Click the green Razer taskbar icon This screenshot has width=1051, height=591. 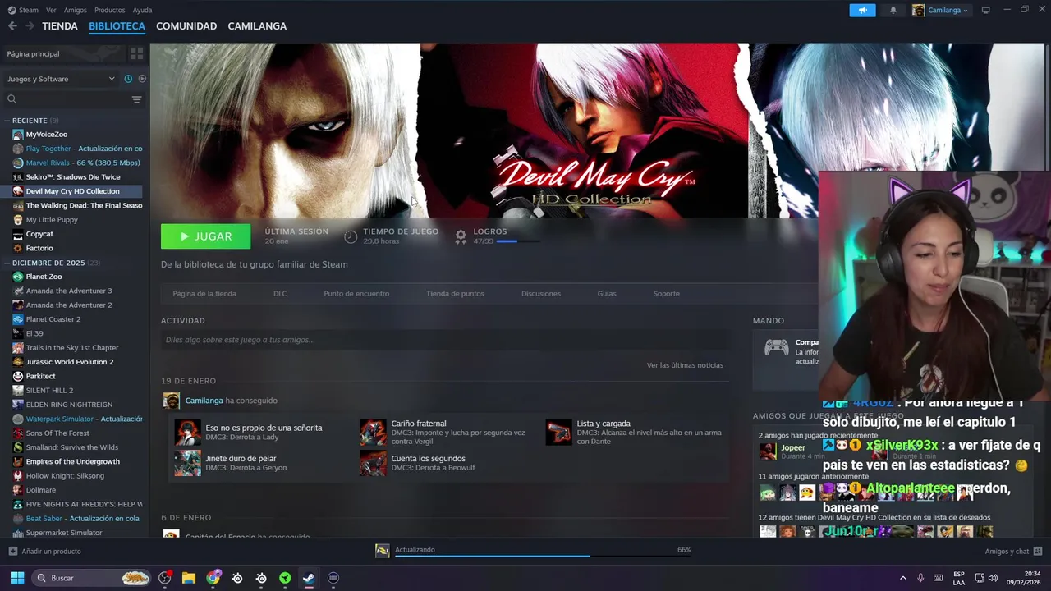click(x=285, y=578)
